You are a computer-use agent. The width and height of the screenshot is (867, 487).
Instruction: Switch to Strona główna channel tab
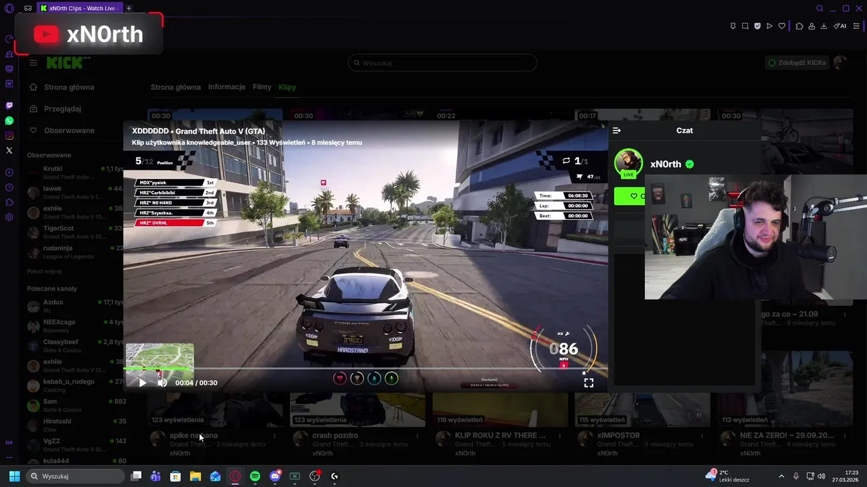coord(175,87)
